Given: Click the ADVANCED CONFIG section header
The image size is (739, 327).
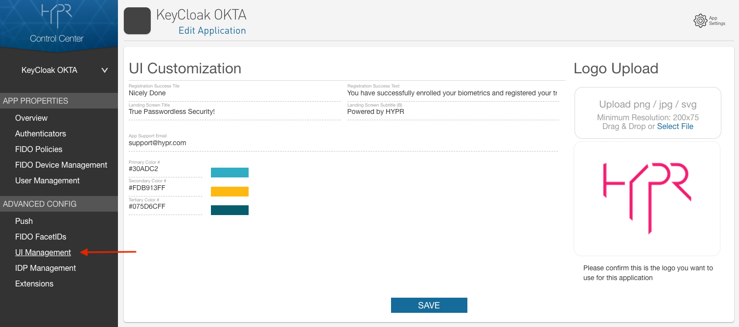Looking at the screenshot, I should [x=59, y=204].
